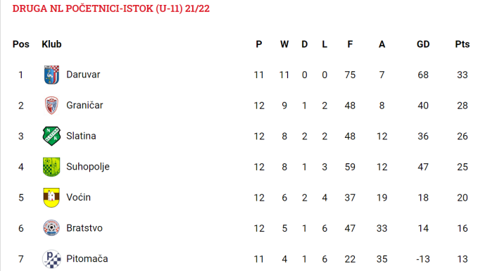Image resolution: width=490 pixels, height=271 pixels.
Task: Open the Suhopolje club crest
Action: [x=51, y=167]
